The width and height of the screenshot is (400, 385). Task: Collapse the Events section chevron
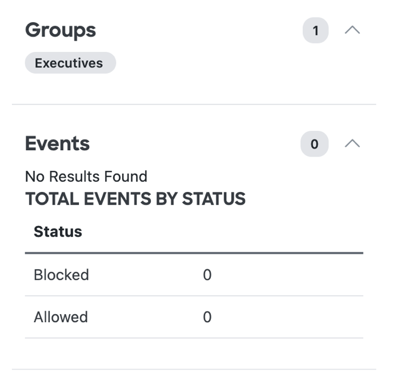pyautogui.click(x=352, y=143)
